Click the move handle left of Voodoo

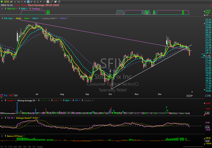(82, 100)
